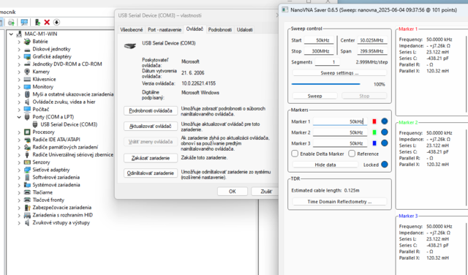Image resolution: width=468 pixels, height=275 pixels.
Task: Switch to the Všeobecné tab
Action: click(x=132, y=29)
